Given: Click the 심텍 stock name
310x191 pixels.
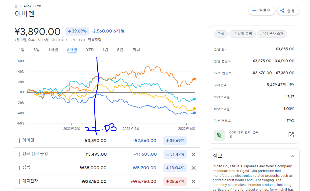Looking at the screenshot, I should click(x=26, y=167).
